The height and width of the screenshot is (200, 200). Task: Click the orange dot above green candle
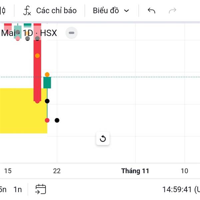(x=47, y=74)
